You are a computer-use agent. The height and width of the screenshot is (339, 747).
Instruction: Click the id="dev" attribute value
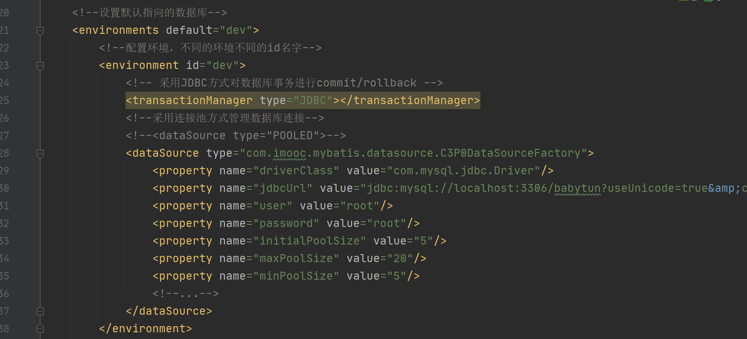tap(222, 65)
